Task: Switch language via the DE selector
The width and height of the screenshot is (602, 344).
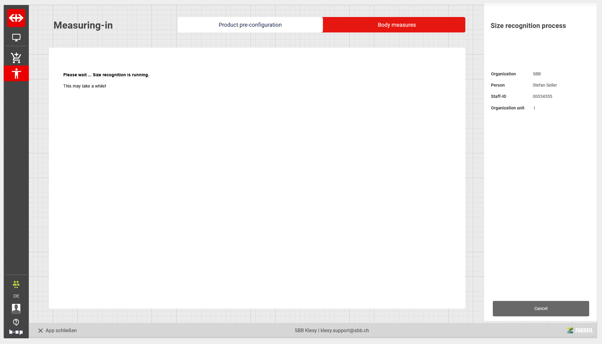Action: coord(16,296)
